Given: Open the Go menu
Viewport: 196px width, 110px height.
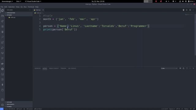Looking at the screenshot, I should point(22,7).
